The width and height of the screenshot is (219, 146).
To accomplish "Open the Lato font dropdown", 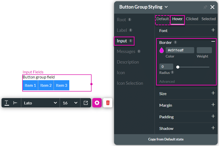I will pyautogui.click(x=40, y=103).
